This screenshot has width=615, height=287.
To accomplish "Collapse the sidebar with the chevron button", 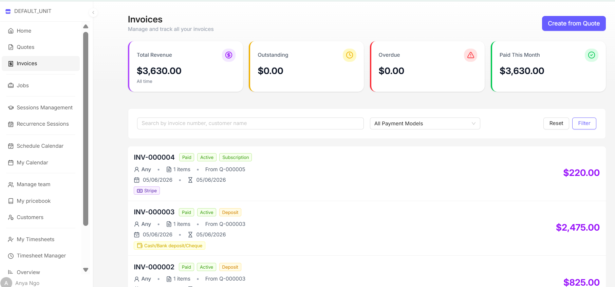I will pyautogui.click(x=93, y=13).
